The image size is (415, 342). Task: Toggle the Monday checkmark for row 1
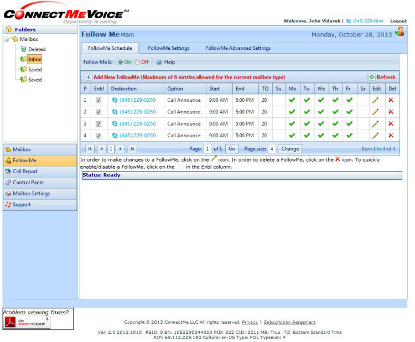point(292,100)
